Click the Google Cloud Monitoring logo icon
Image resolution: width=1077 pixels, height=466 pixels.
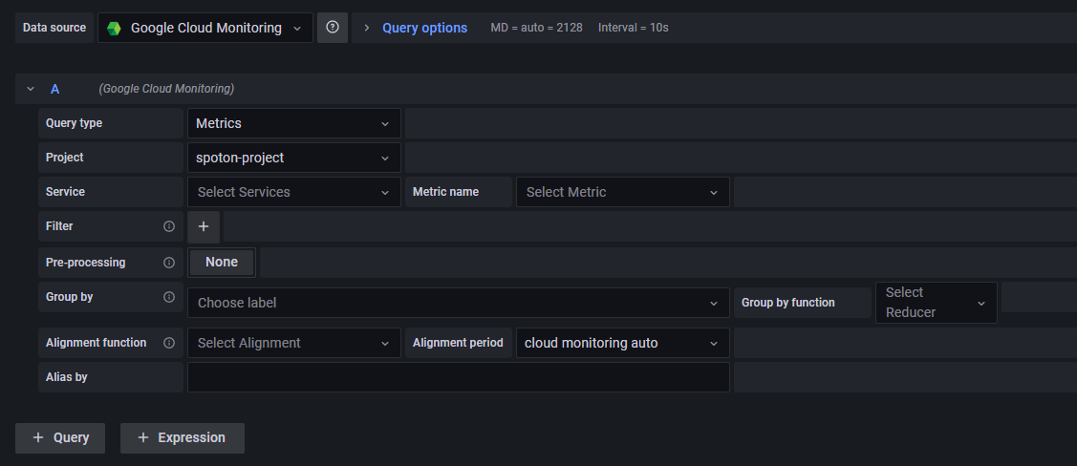(x=114, y=28)
